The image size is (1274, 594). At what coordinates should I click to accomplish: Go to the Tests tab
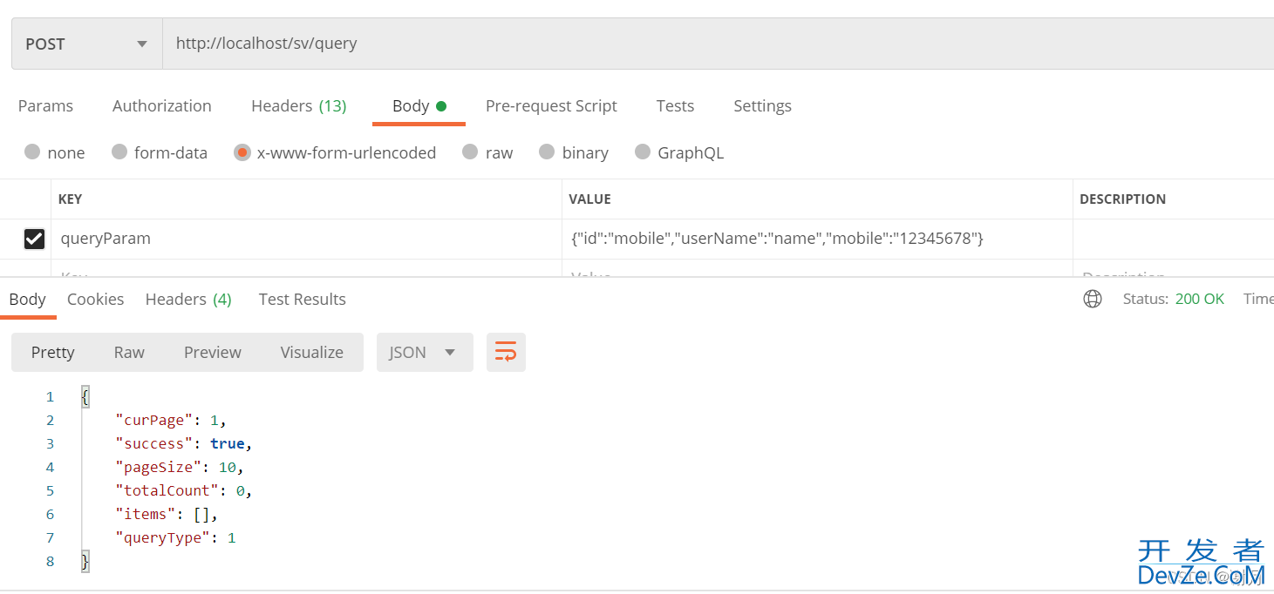(x=675, y=105)
